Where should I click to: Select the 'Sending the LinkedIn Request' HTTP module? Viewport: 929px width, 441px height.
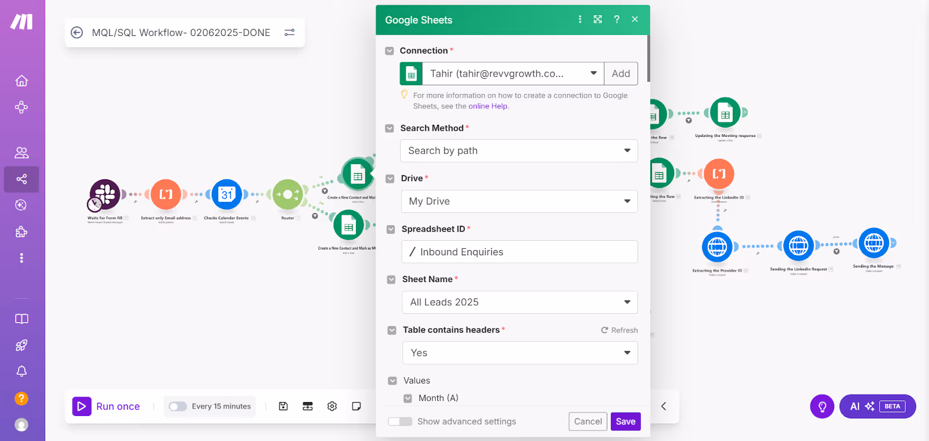(x=798, y=246)
